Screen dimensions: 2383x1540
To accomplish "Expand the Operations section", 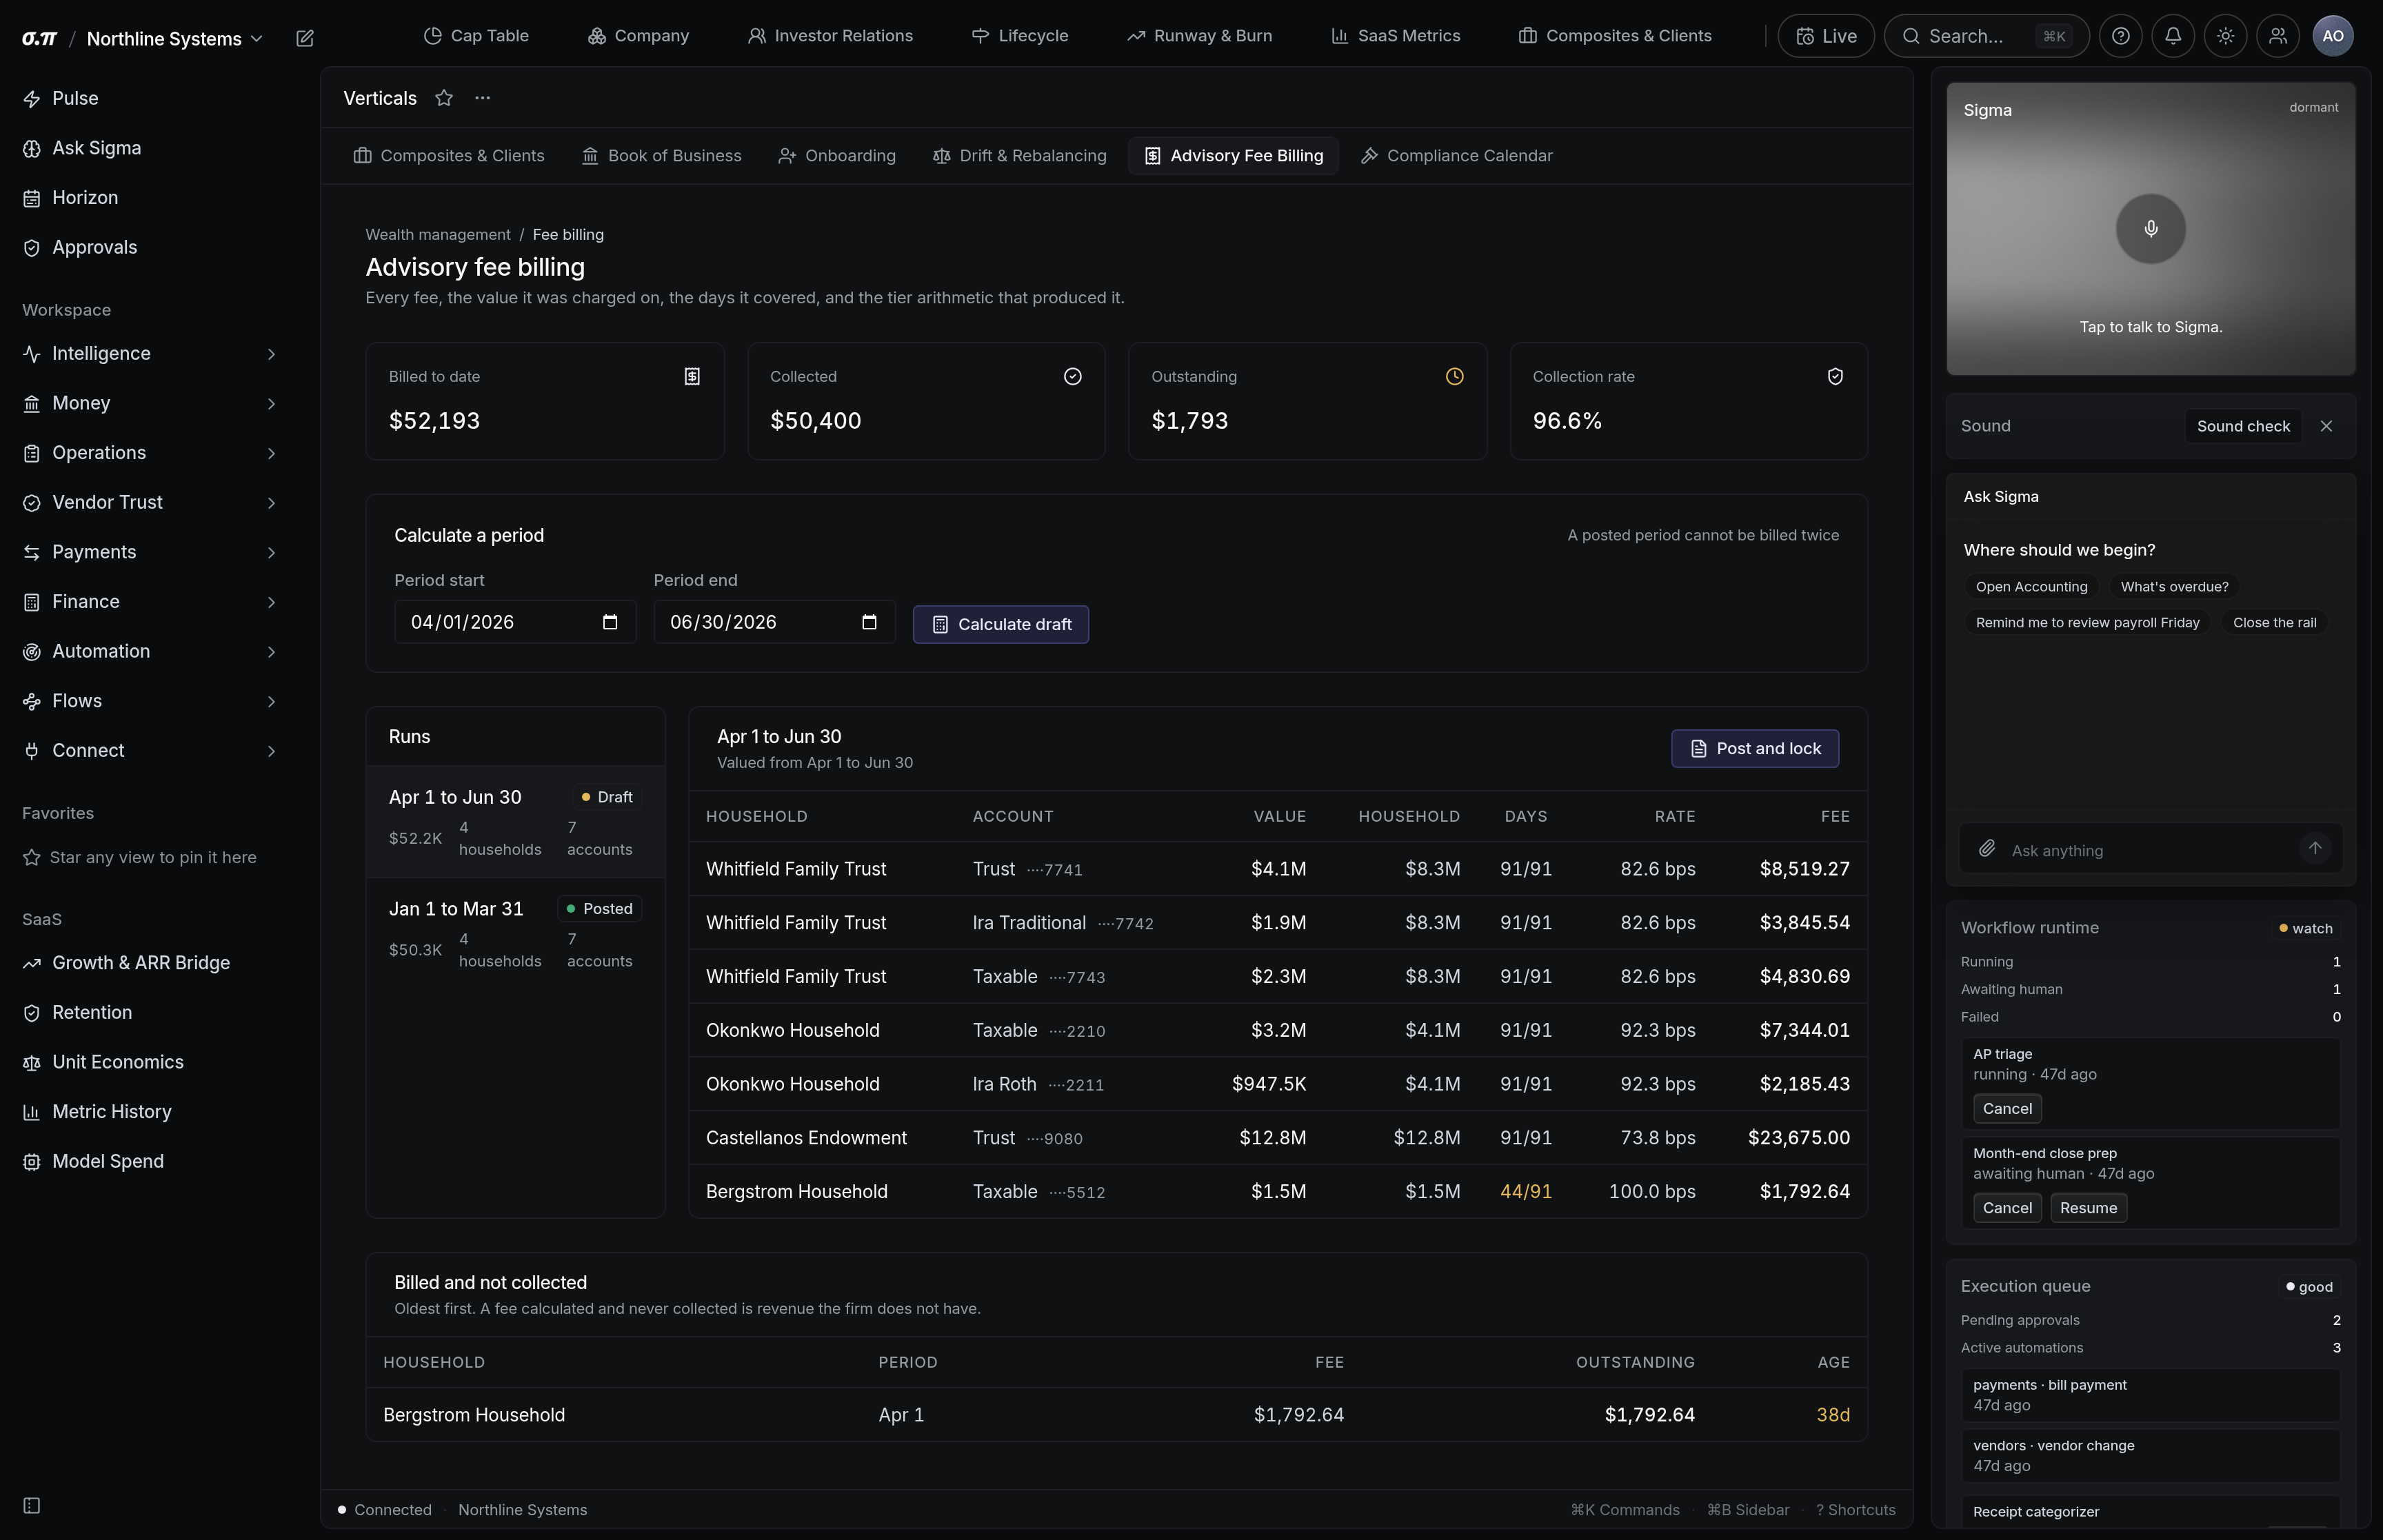I will 150,453.
